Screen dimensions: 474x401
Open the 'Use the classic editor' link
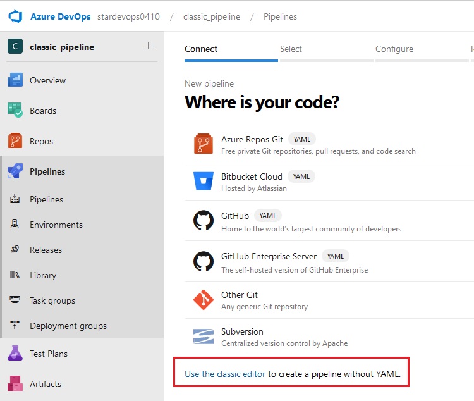coord(225,374)
